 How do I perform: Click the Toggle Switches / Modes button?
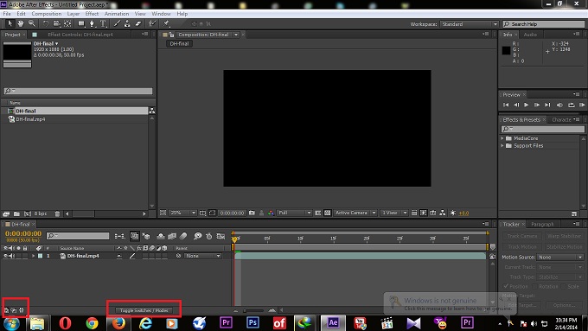[x=144, y=310]
